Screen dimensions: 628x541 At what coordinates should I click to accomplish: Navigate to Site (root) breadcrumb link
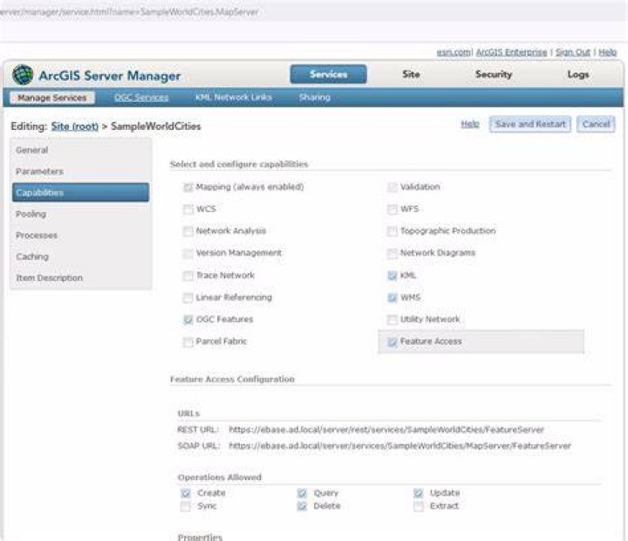pyautogui.click(x=74, y=127)
